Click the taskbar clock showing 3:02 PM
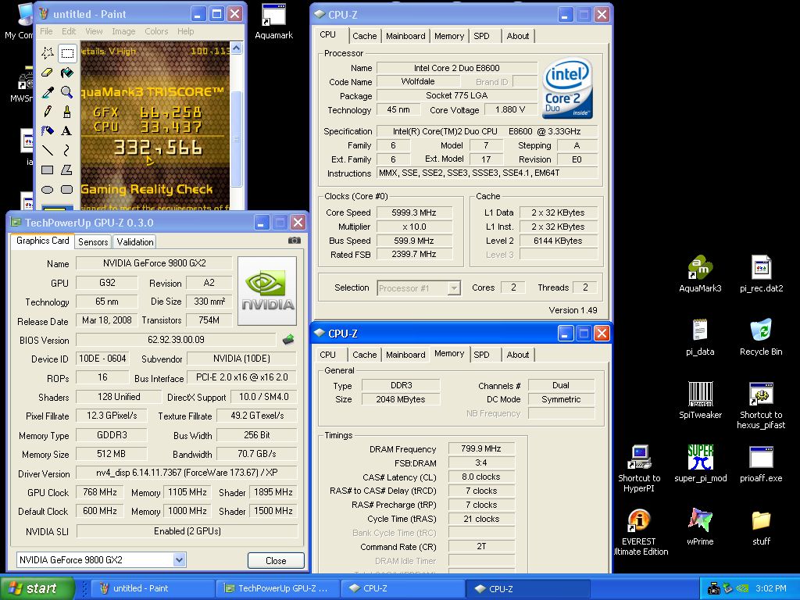The image size is (800, 600). point(770,588)
